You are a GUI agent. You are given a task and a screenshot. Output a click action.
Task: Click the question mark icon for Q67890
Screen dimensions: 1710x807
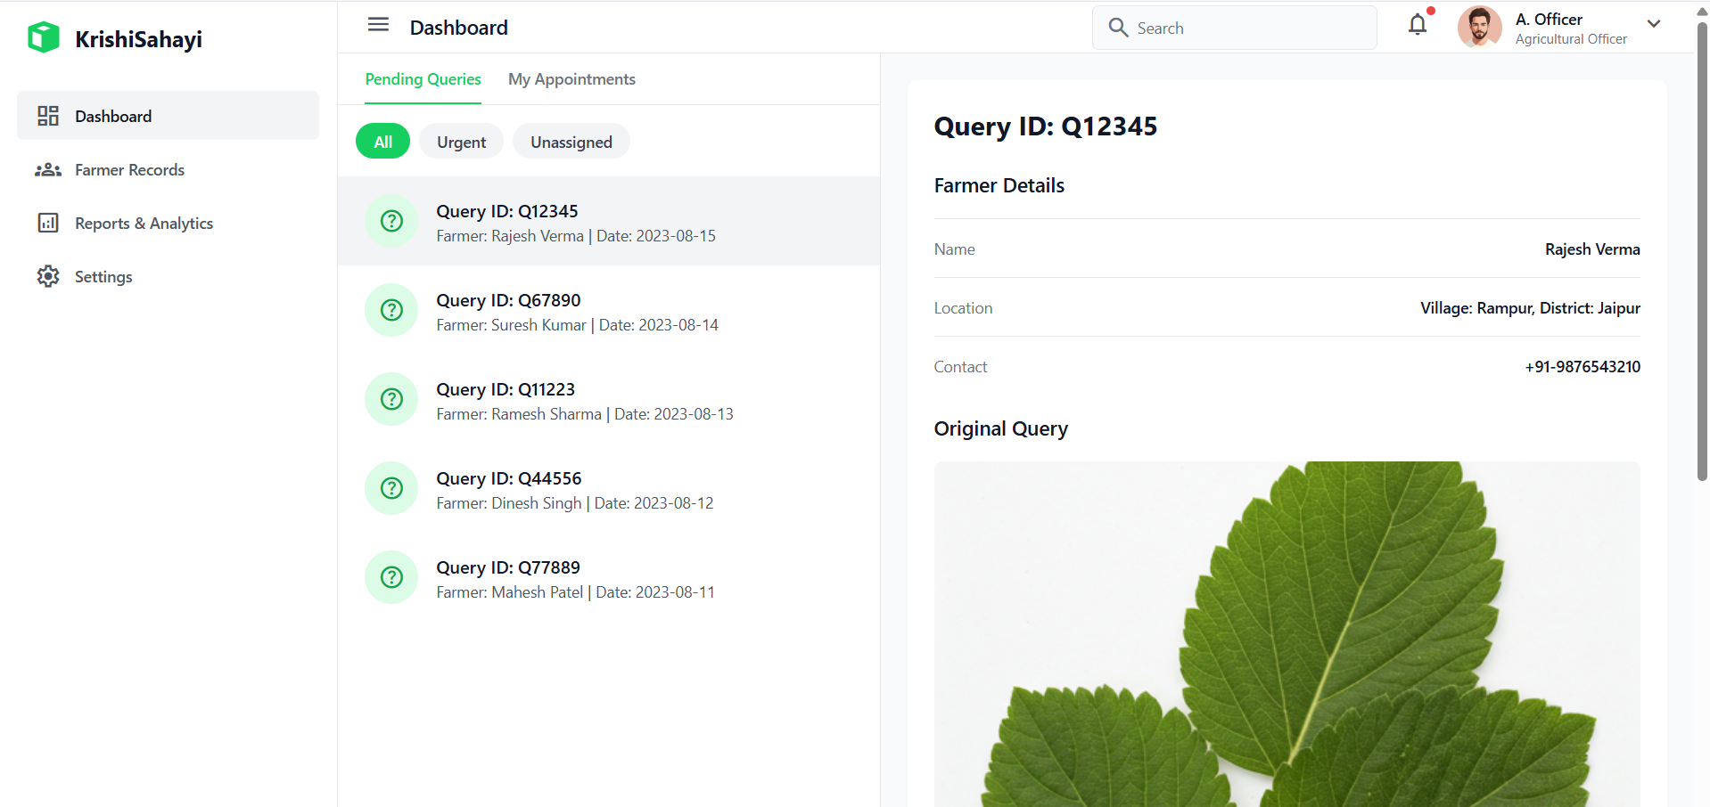(x=391, y=310)
